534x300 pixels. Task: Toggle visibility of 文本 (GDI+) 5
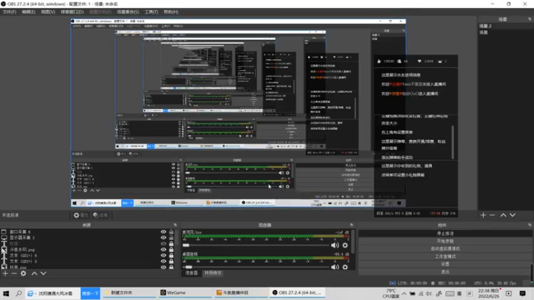[x=164, y=261]
